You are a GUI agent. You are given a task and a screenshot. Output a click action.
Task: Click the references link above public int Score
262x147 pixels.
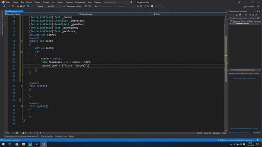pos(34,38)
